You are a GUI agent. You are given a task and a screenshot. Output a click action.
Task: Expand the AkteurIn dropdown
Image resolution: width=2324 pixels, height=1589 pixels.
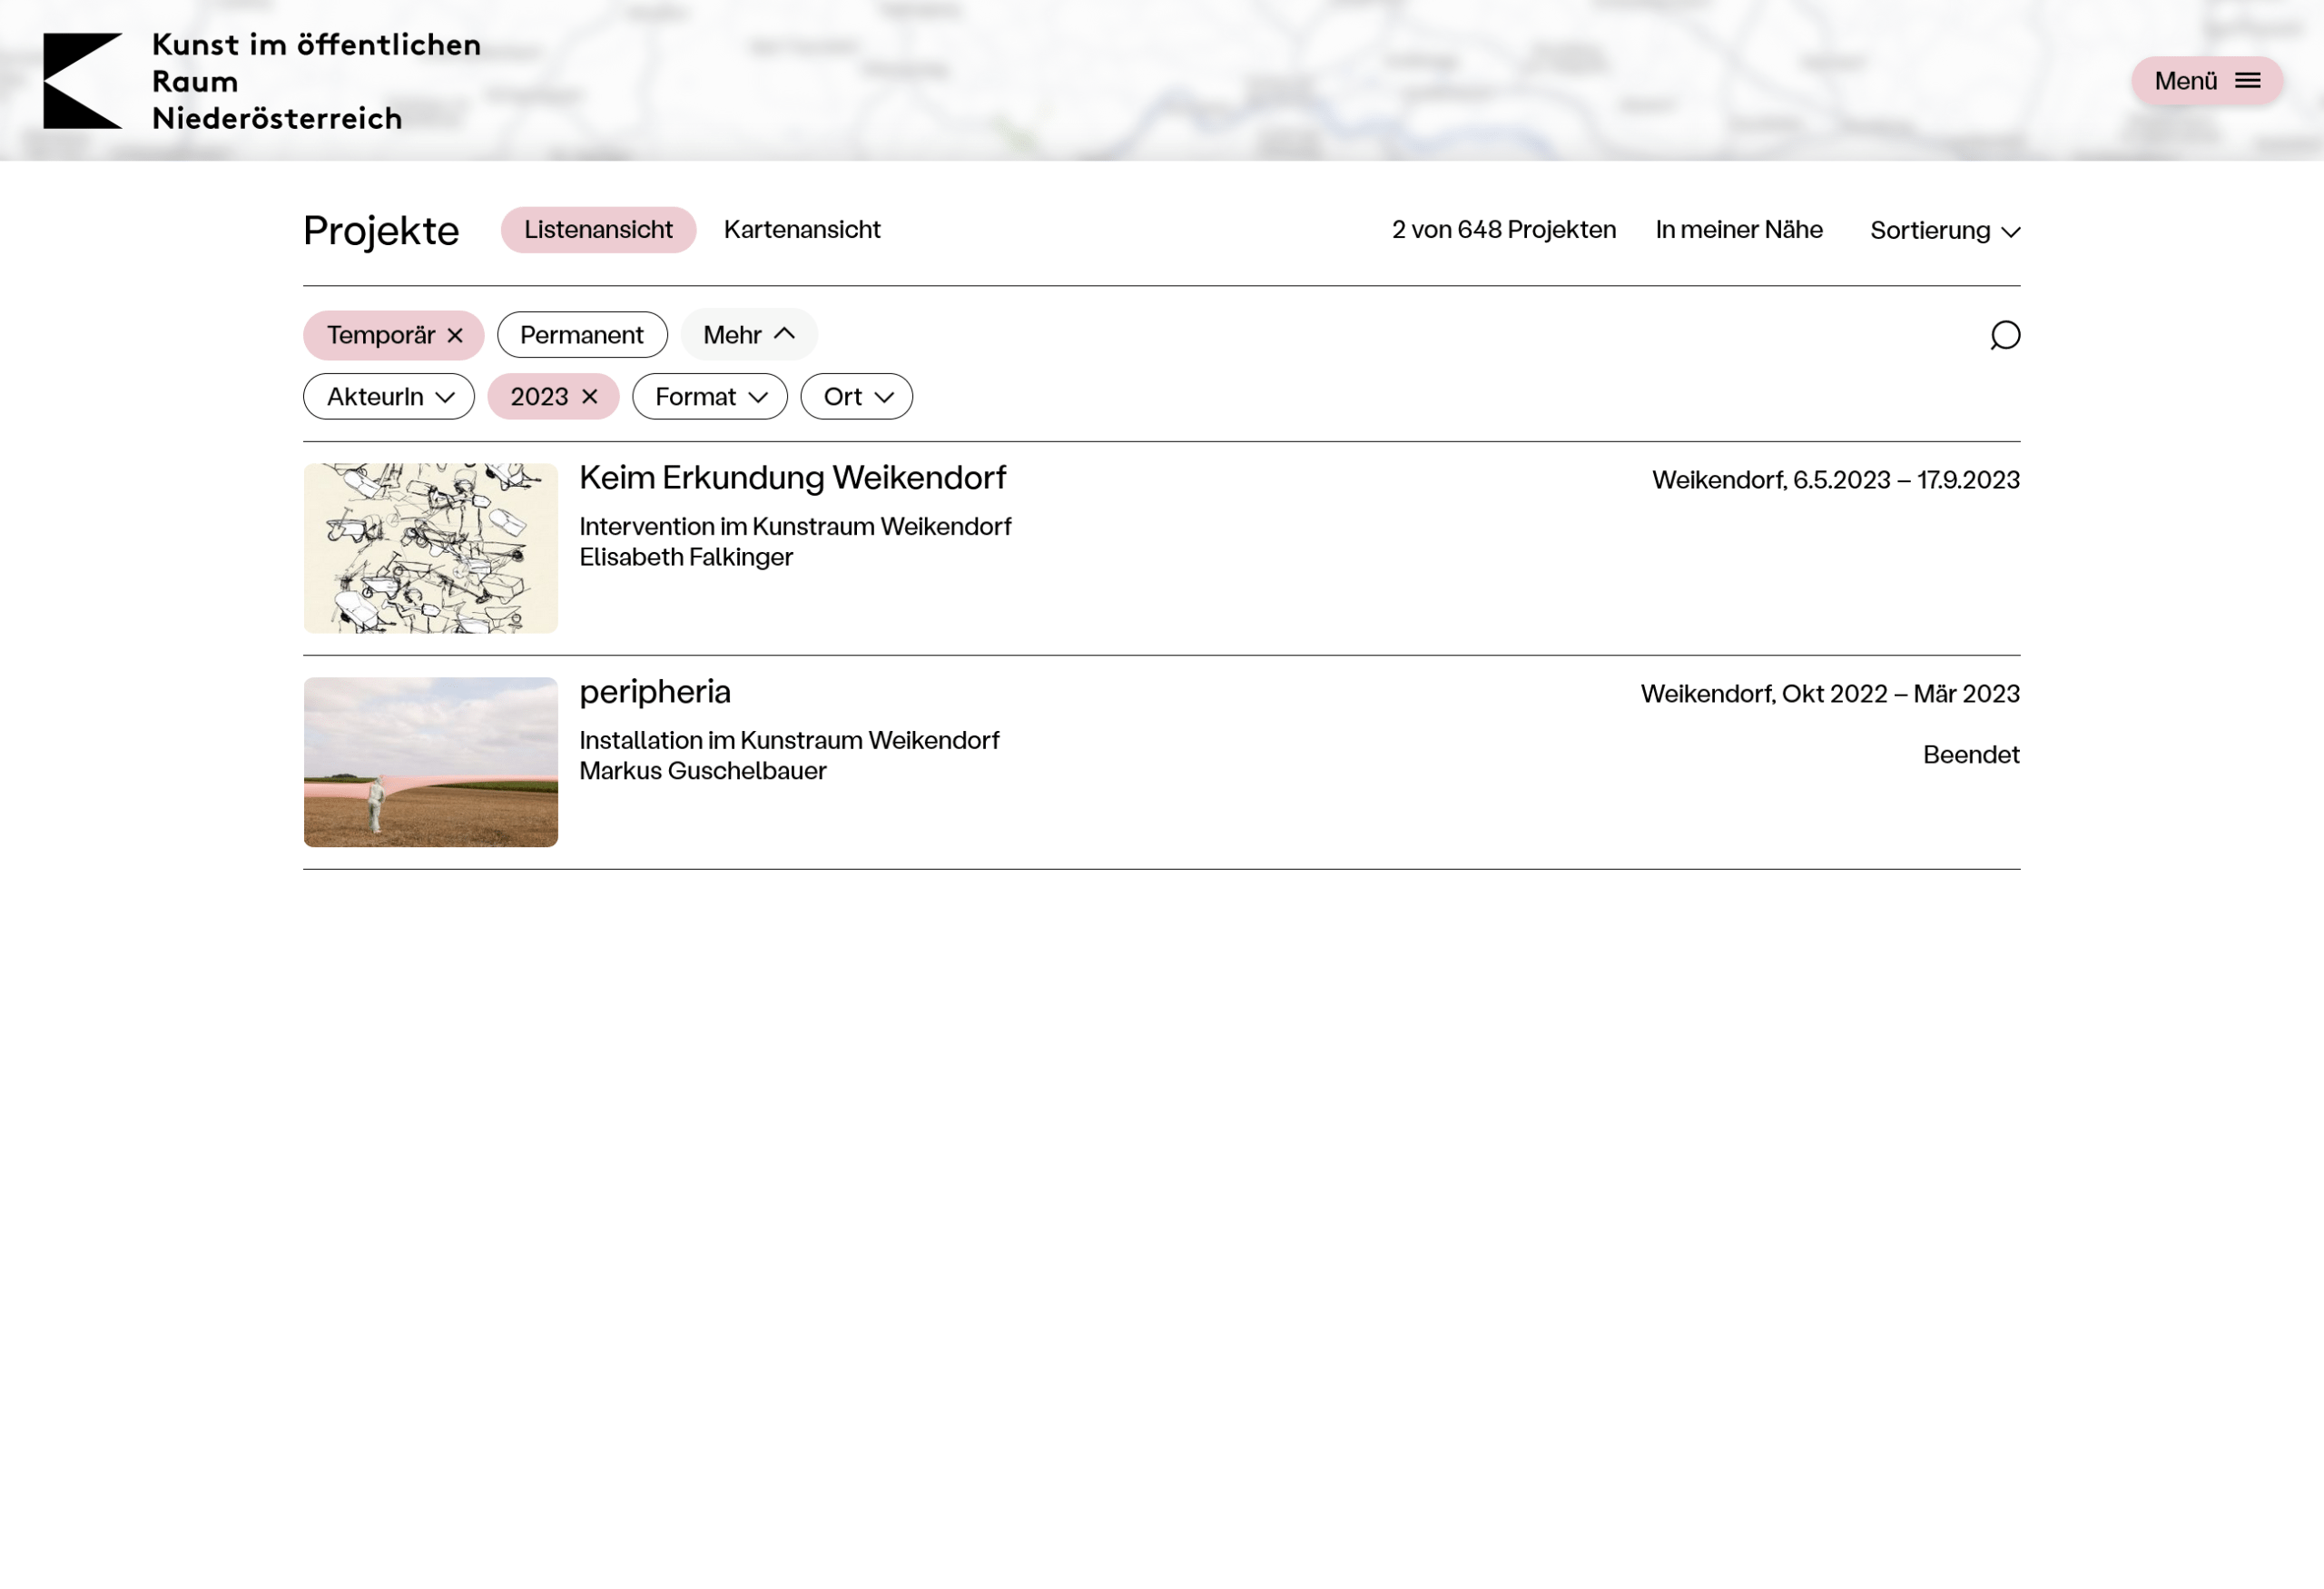tap(388, 397)
